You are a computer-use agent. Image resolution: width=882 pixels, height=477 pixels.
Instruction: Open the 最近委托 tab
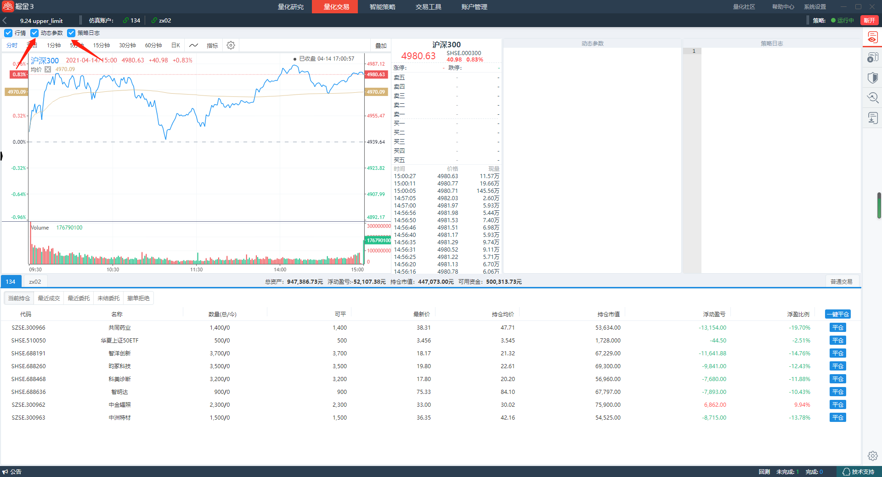(79, 298)
